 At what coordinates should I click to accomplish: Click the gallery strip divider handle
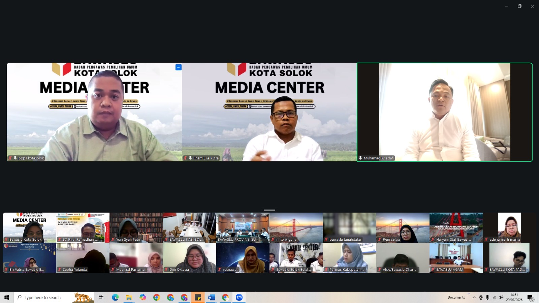pos(269,210)
